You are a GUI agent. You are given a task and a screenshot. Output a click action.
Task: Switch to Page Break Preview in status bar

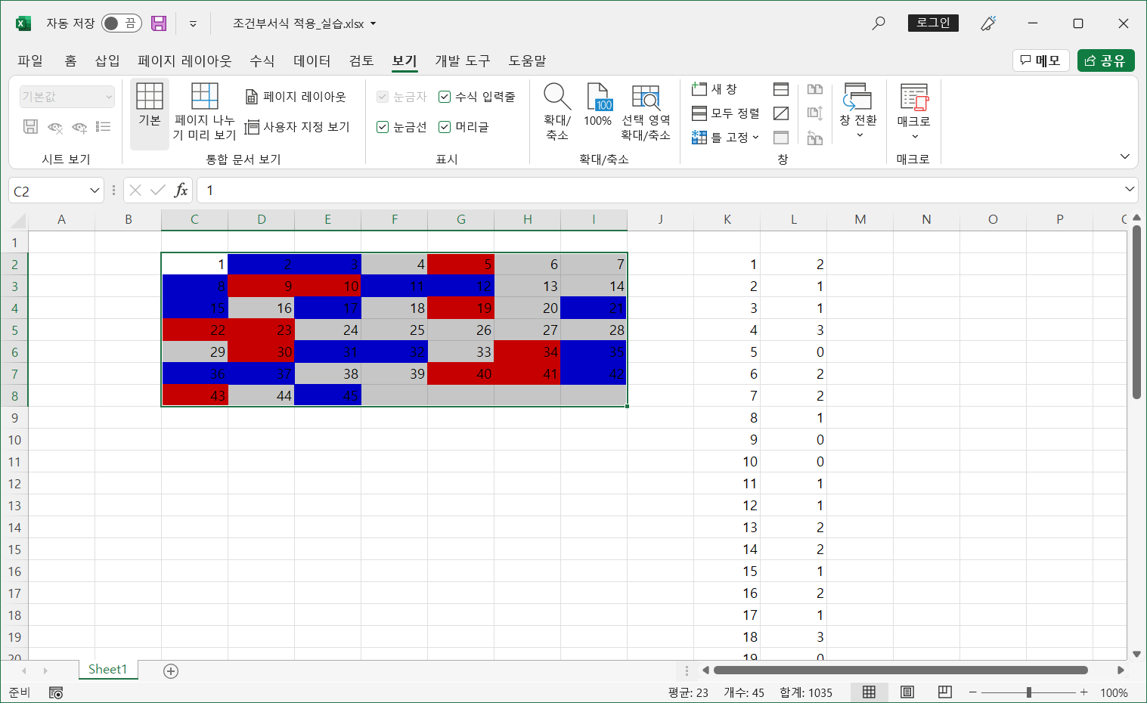[x=944, y=692]
